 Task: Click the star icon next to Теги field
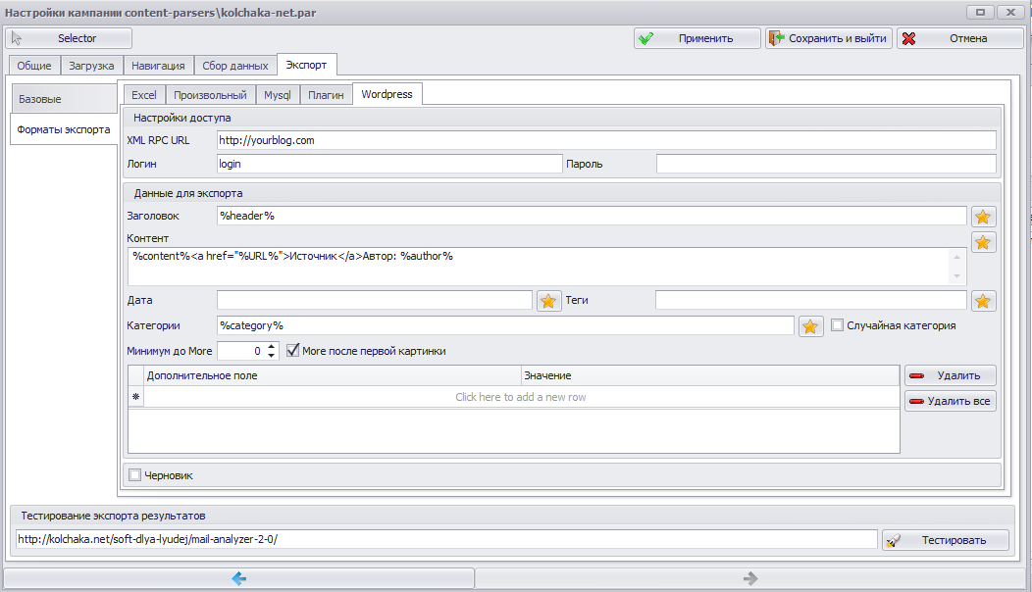(983, 301)
